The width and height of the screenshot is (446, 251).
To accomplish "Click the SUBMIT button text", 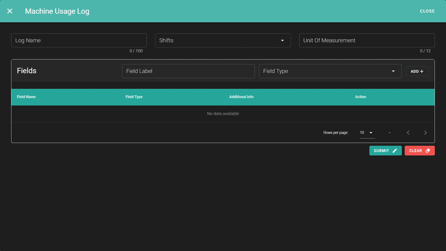I will [381, 151].
